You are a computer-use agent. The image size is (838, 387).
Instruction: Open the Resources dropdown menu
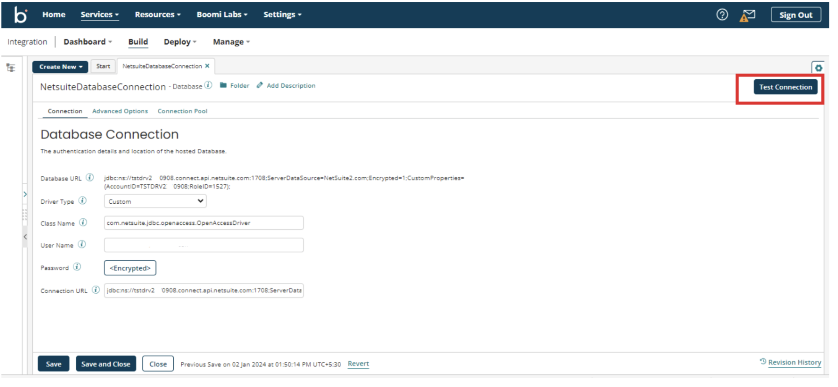(158, 14)
